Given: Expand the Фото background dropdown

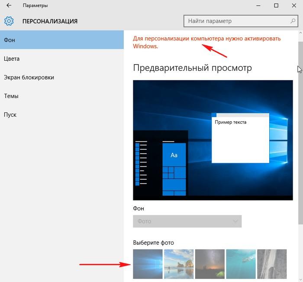Looking at the screenshot, I should click(x=187, y=221).
